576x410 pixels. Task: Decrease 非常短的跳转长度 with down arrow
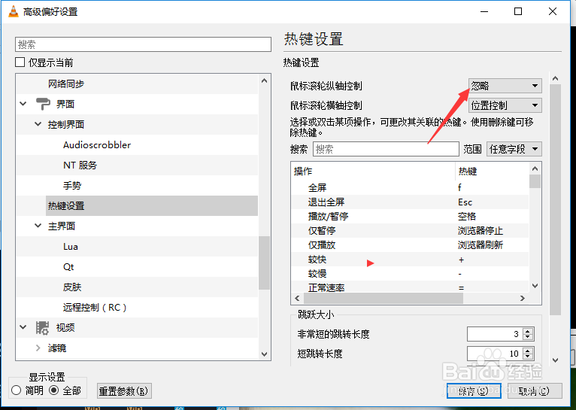pyautogui.click(x=528, y=337)
